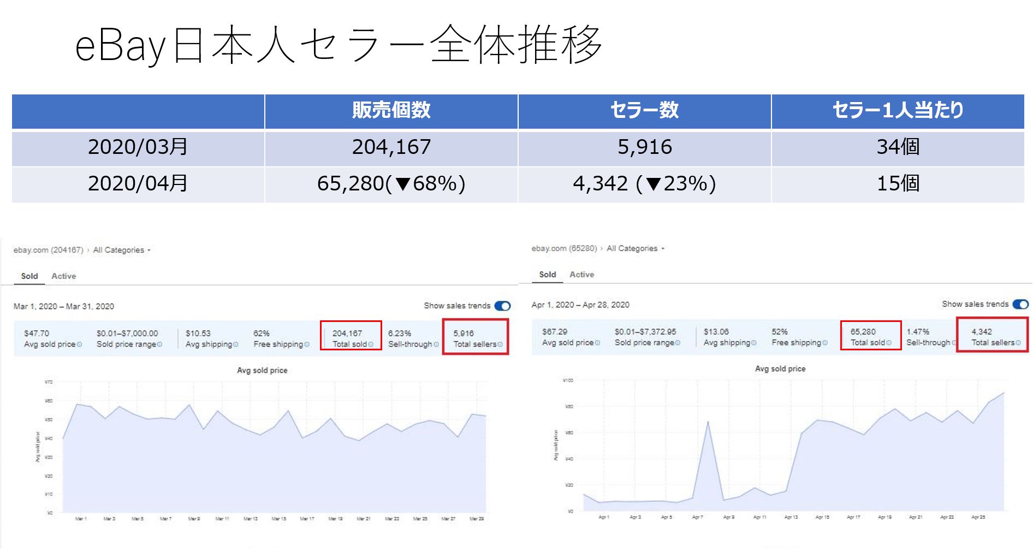Click info icon beside $67.29 Avg sold price
The height and width of the screenshot is (549, 1033).
pos(598,343)
